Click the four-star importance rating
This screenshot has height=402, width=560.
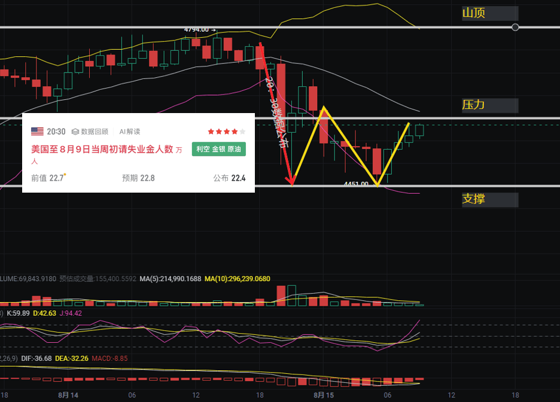(x=226, y=132)
